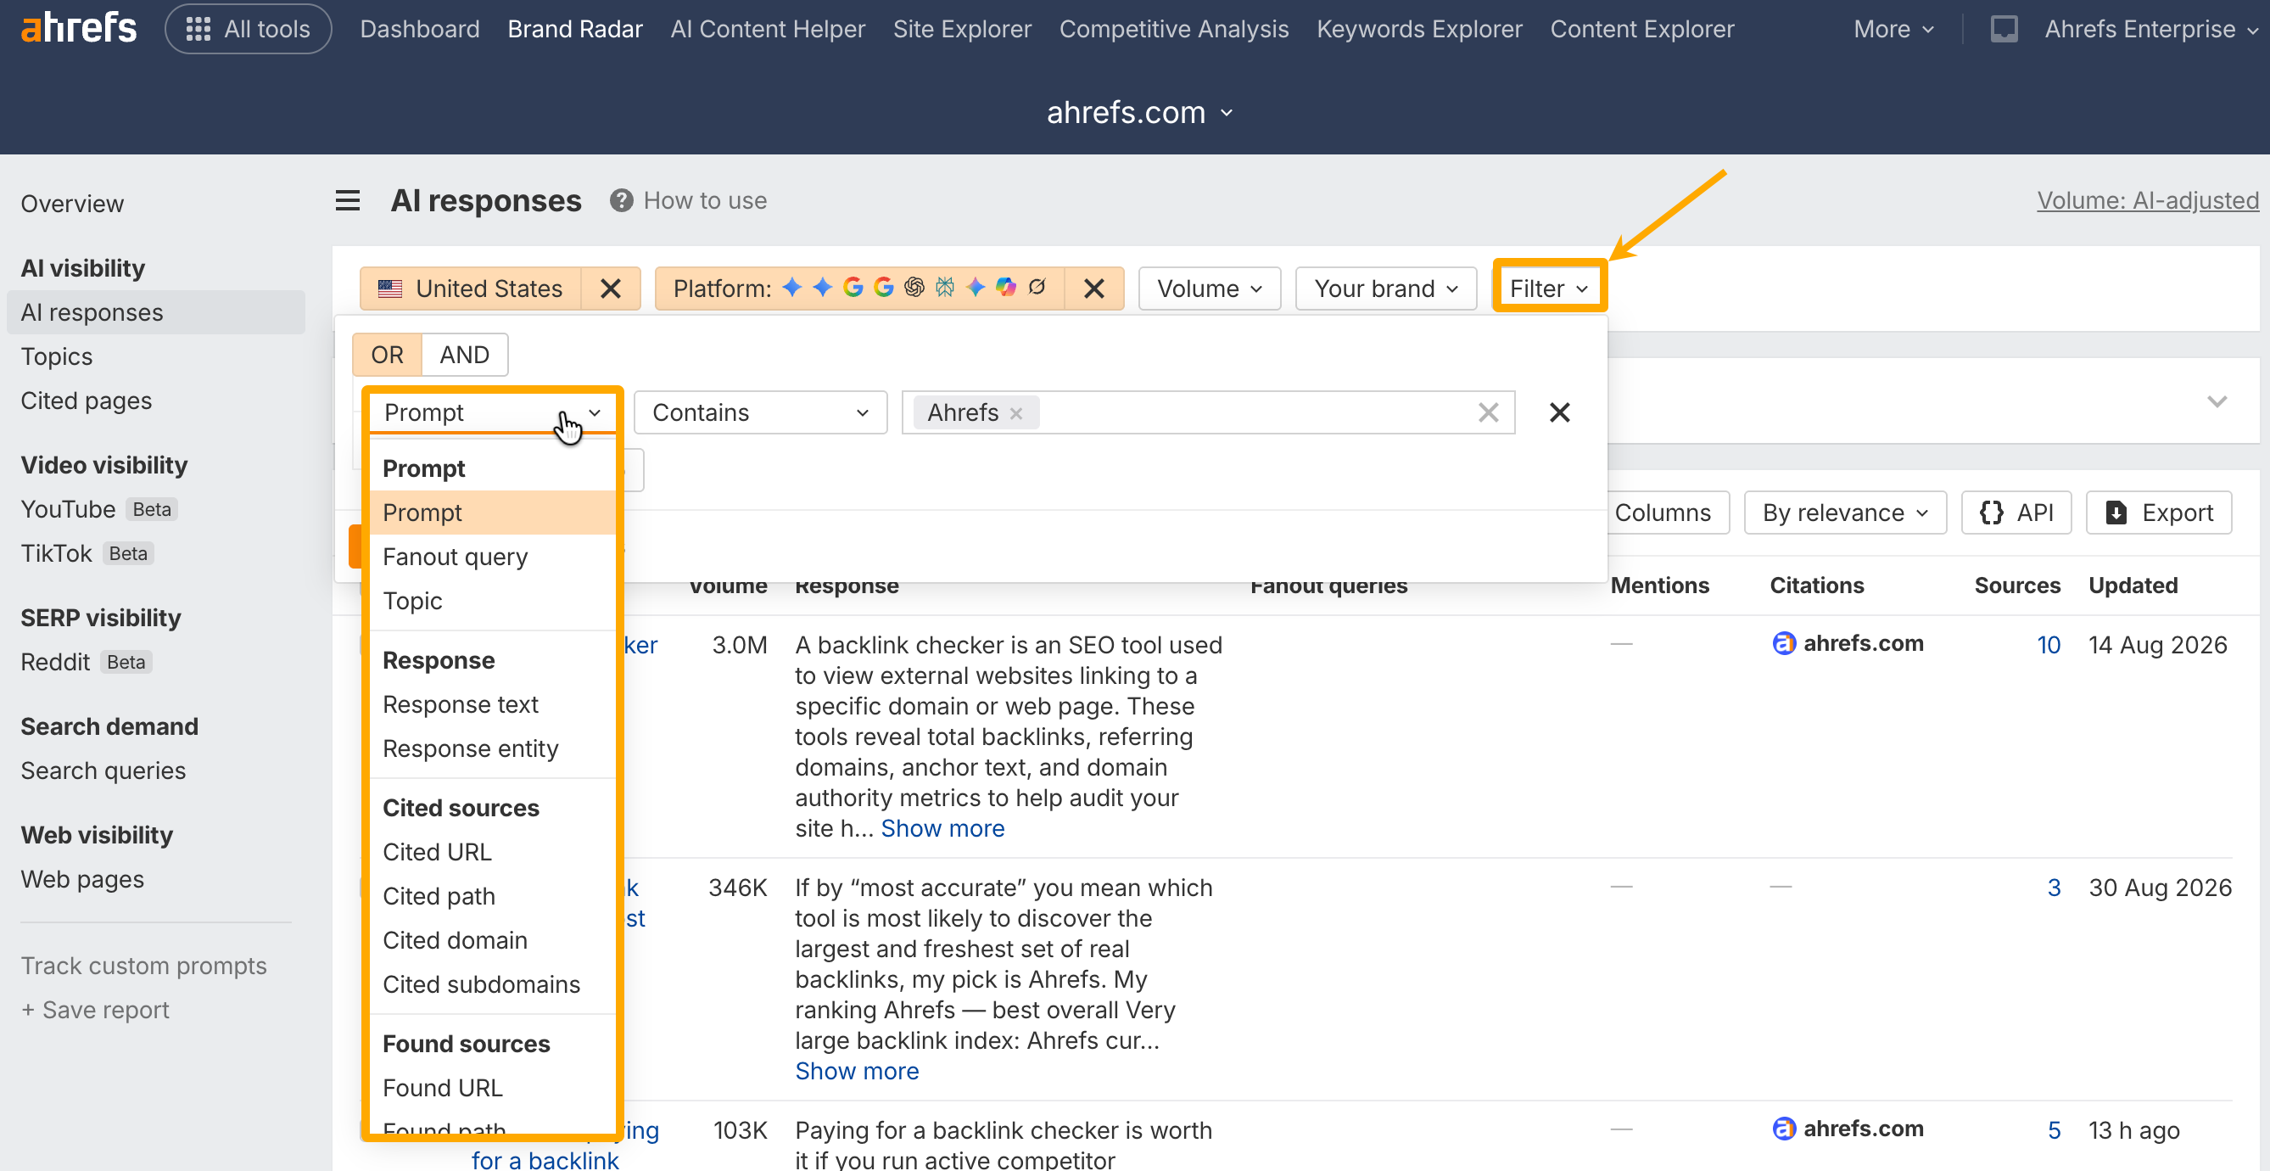Image resolution: width=2270 pixels, height=1171 pixels.
Task: Click Save report
Action: (x=95, y=1010)
